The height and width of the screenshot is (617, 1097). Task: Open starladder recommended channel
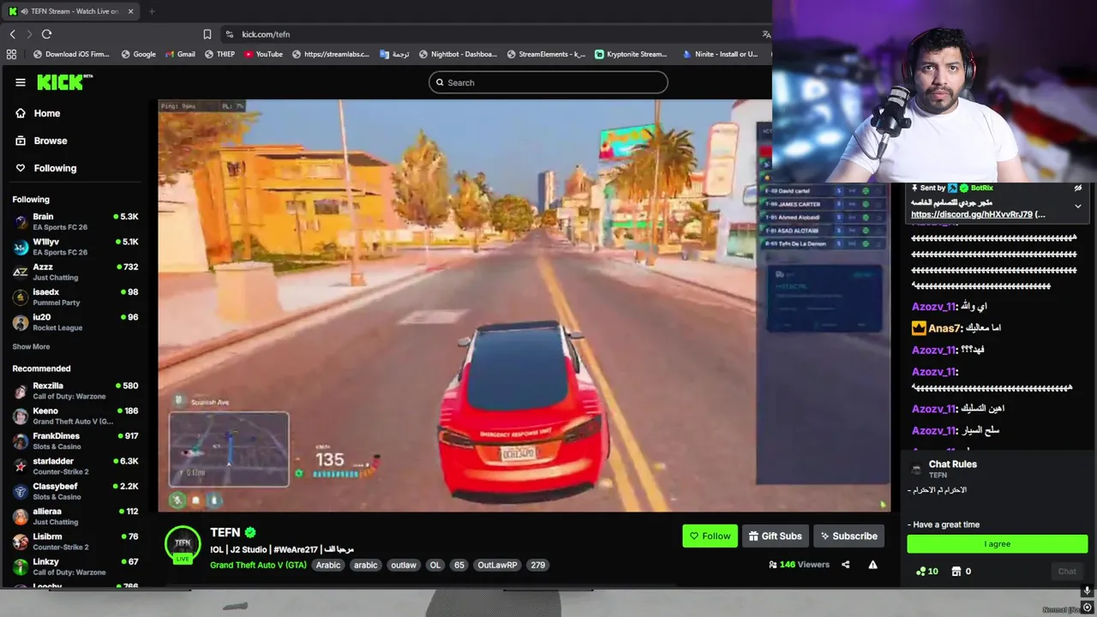click(75, 466)
